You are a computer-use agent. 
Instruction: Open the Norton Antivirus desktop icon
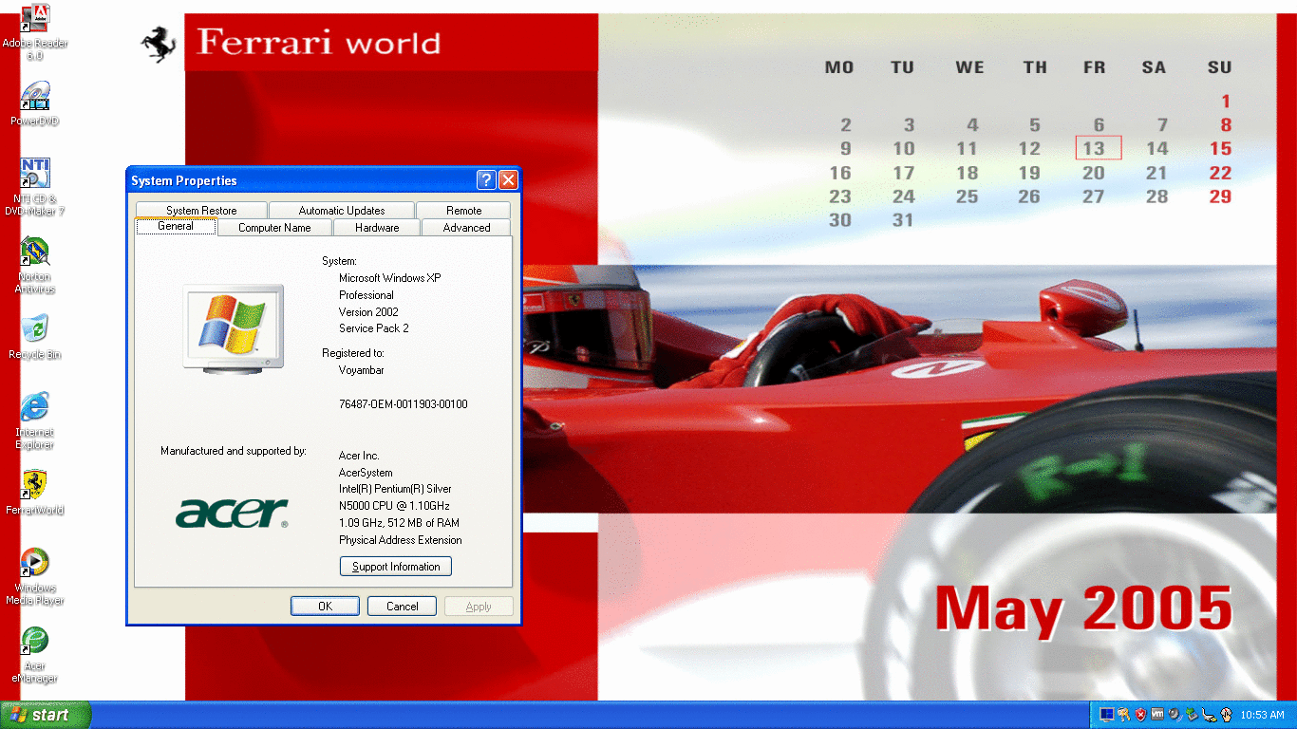click(x=35, y=252)
